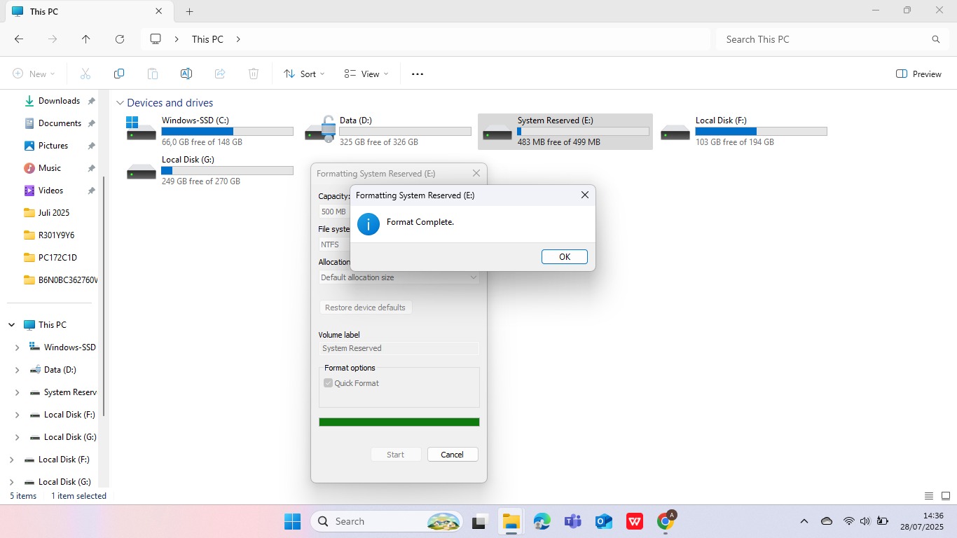Click the Share toolbar icon
This screenshot has width=957, height=538.
220,74
